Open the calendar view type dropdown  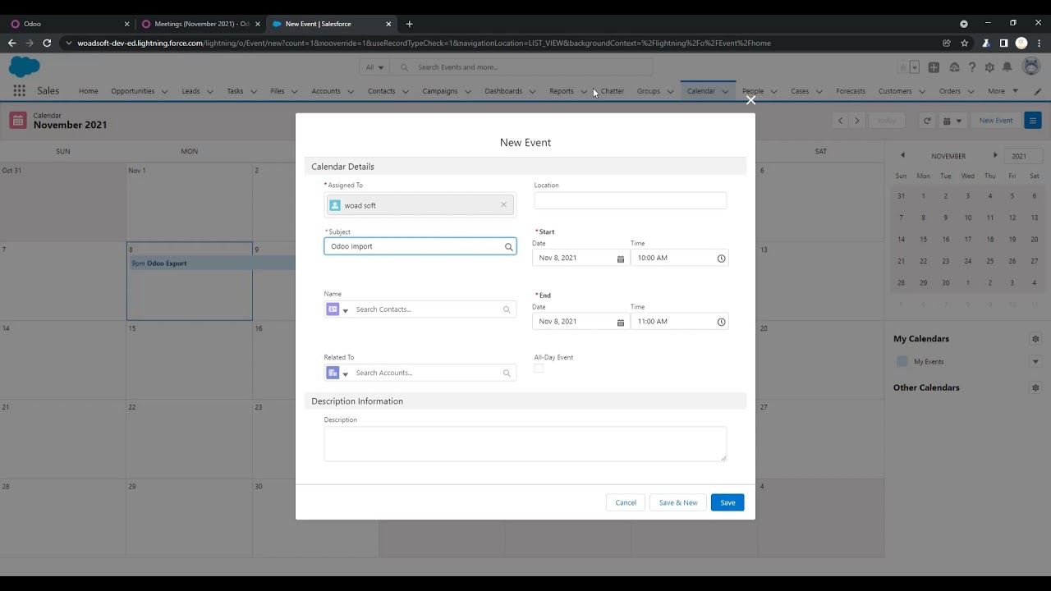click(952, 121)
